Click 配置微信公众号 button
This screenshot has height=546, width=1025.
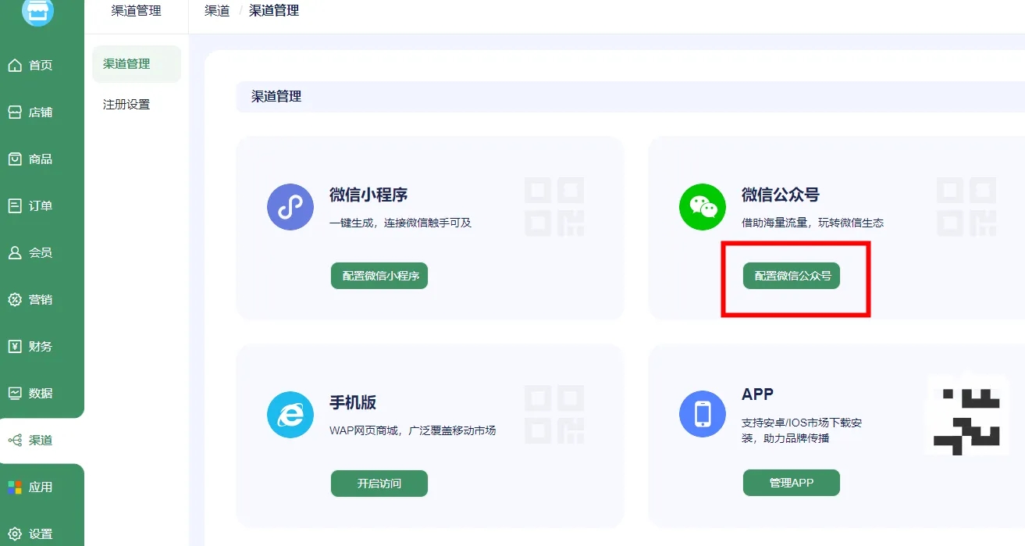[792, 276]
